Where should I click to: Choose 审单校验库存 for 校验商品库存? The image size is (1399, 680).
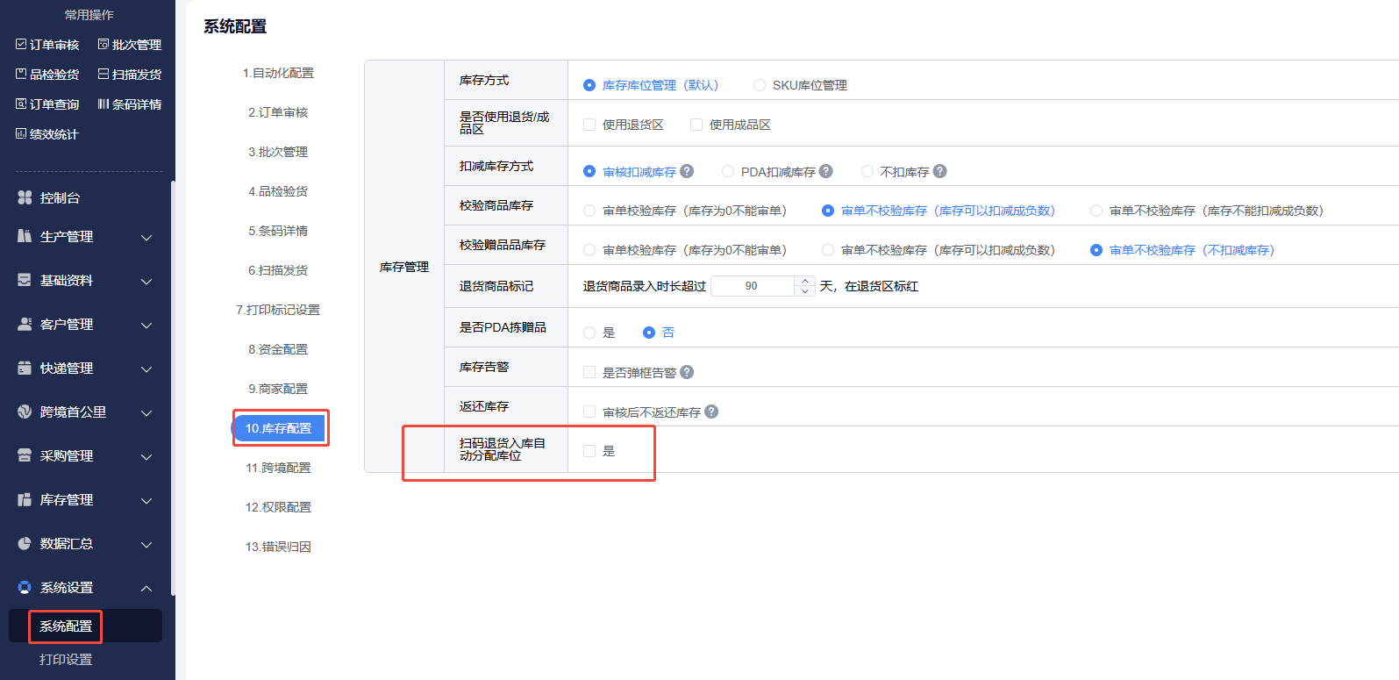pos(589,211)
